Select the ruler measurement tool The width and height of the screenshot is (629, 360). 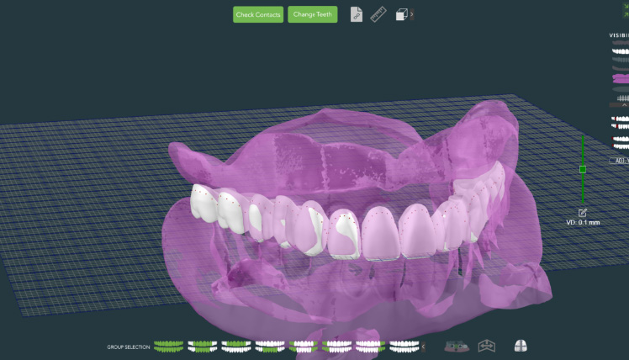[x=378, y=14]
